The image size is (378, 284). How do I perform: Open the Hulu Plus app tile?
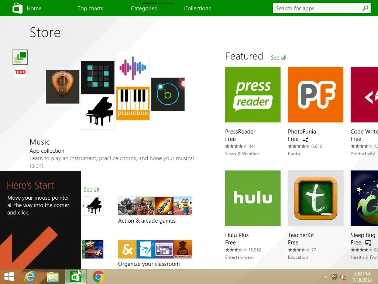tap(253, 198)
